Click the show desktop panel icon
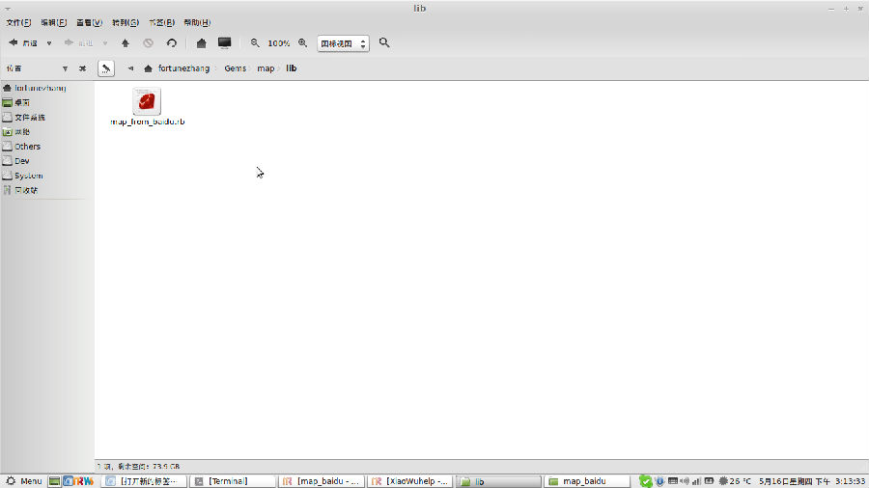Screen dimensions: 869x488 tap(54, 481)
